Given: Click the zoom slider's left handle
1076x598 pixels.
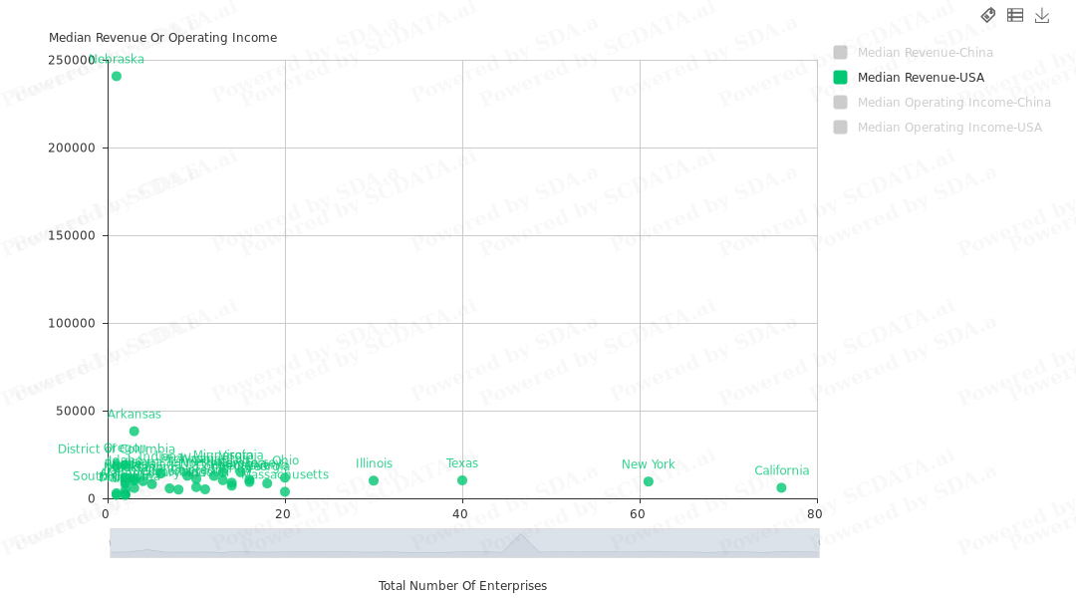Looking at the screenshot, I should (110, 543).
